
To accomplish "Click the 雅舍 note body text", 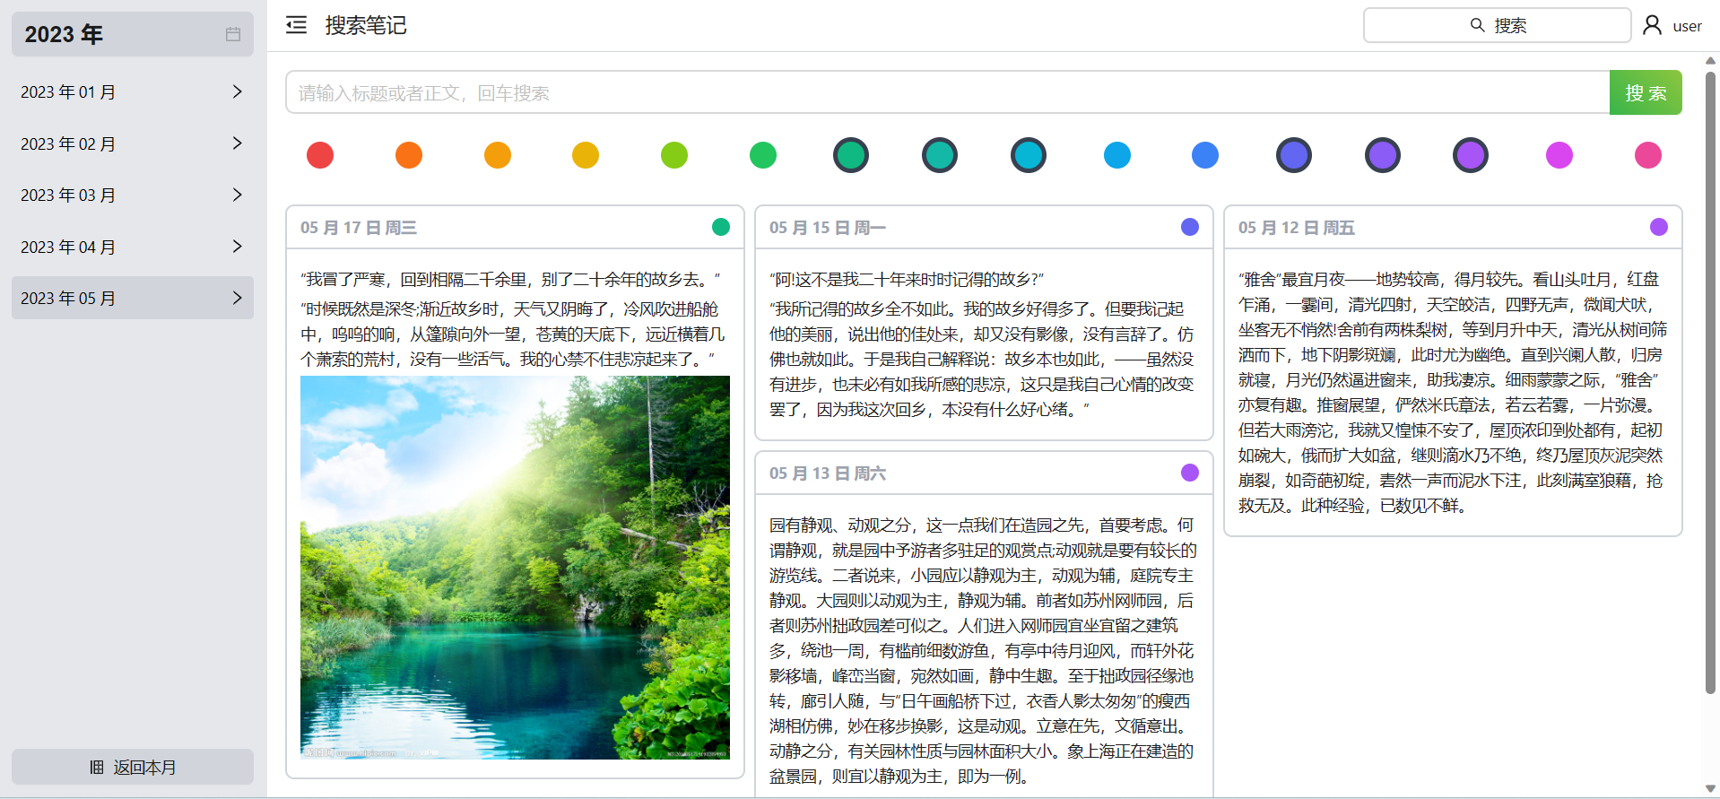I will tap(1453, 393).
